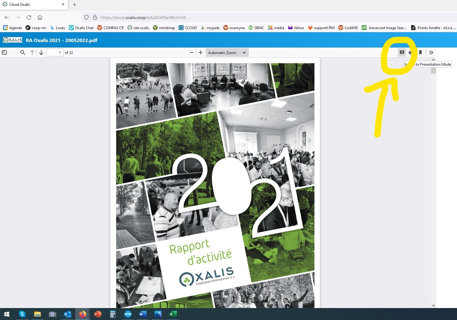Image resolution: width=457 pixels, height=320 pixels.
Task: Go to the previous page with the up arrow
Action: [x=32, y=52]
